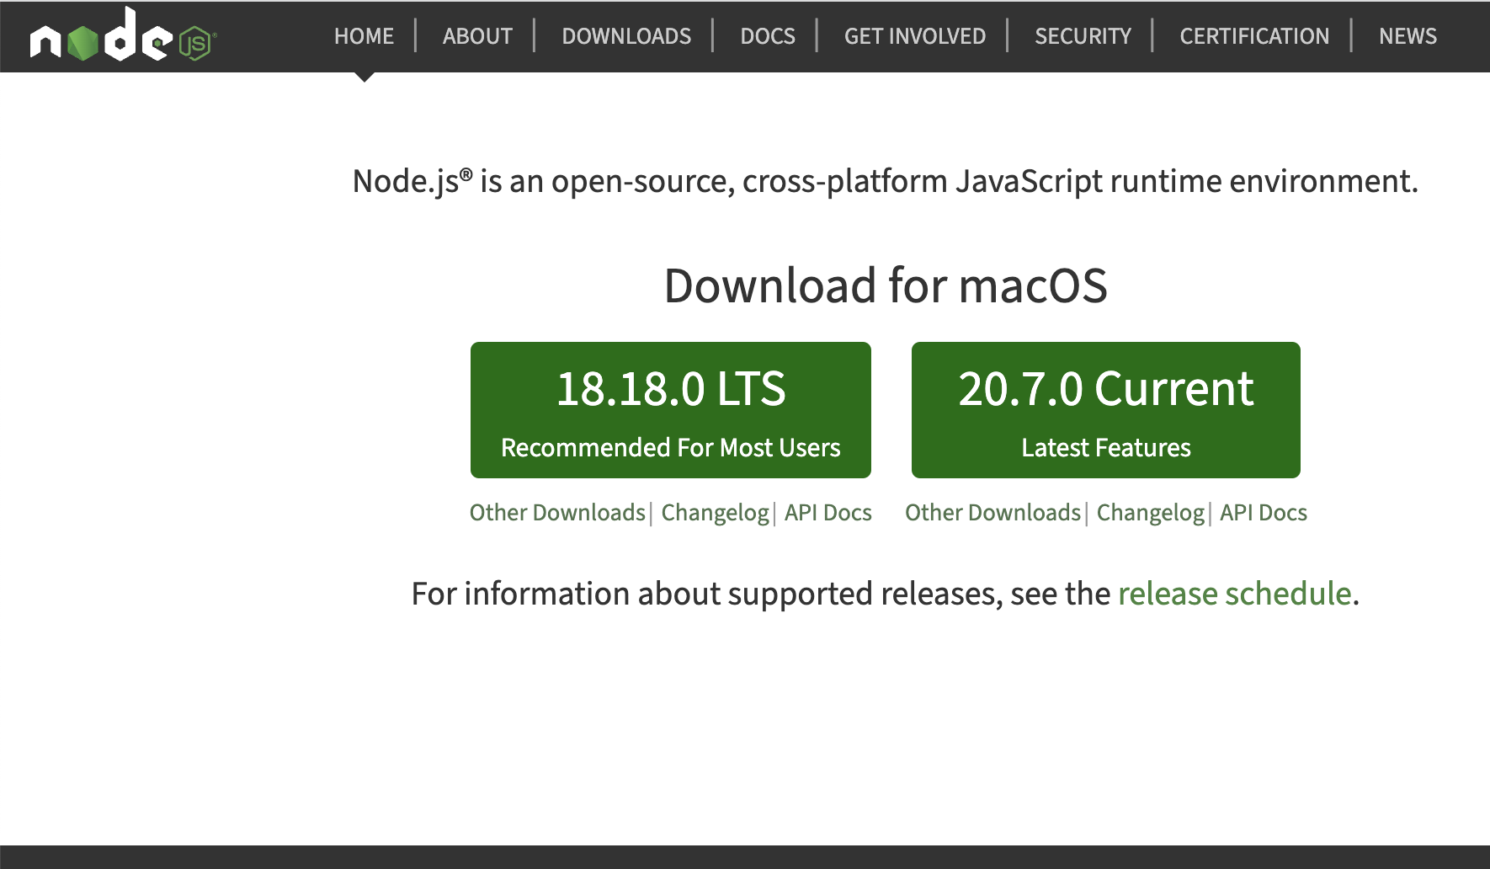This screenshot has height=869, width=1490.
Task: Open Other Downloads under the LTS button
Action: pos(557,513)
